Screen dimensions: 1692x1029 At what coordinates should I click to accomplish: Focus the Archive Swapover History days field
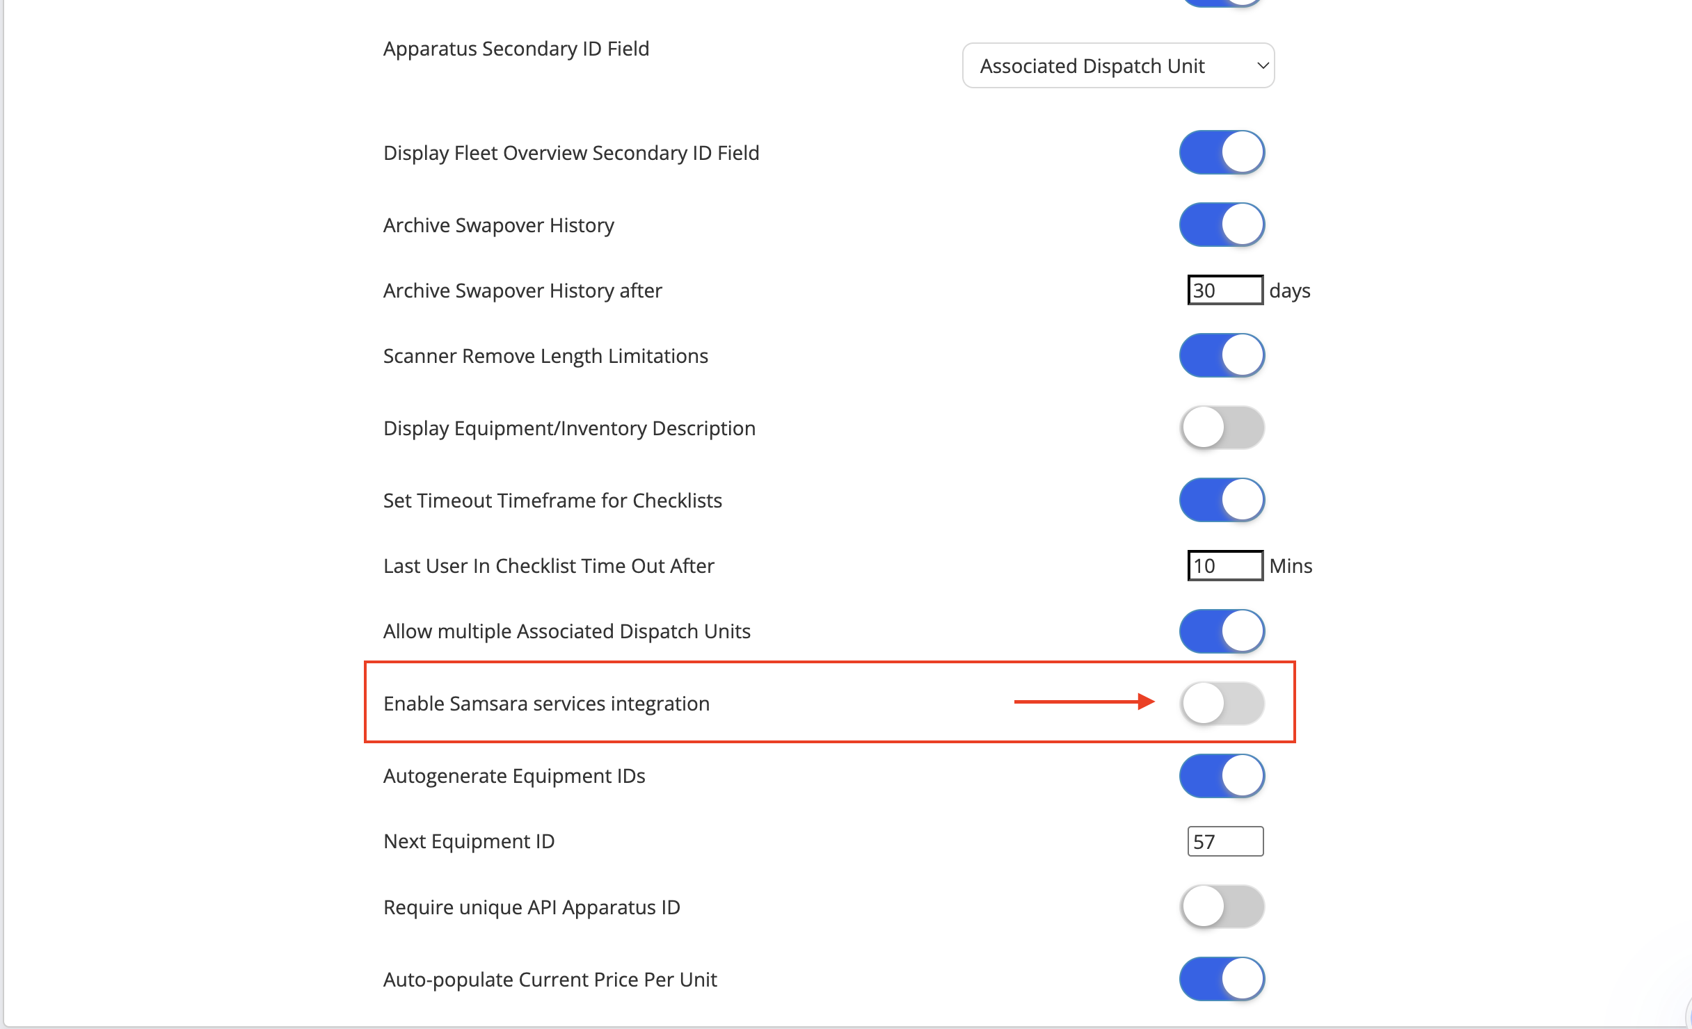(1225, 290)
